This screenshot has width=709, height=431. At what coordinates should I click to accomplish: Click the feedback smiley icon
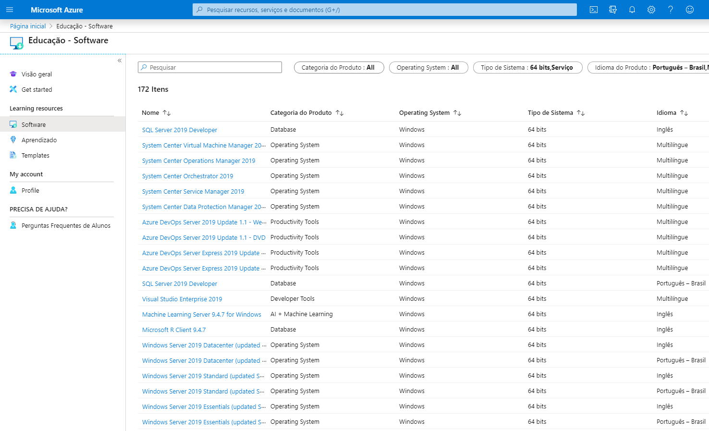pyautogui.click(x=690, y=10)
